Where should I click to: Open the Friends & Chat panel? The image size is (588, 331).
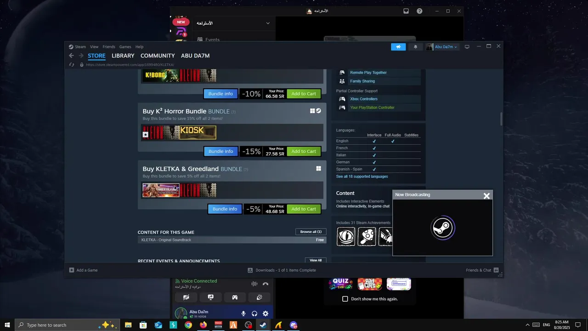[x=482, y=270]
